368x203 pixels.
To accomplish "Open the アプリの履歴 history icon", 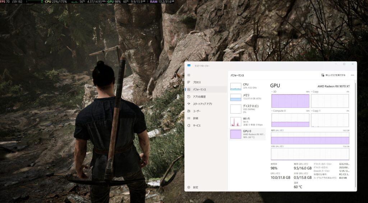I will [189, 97].
